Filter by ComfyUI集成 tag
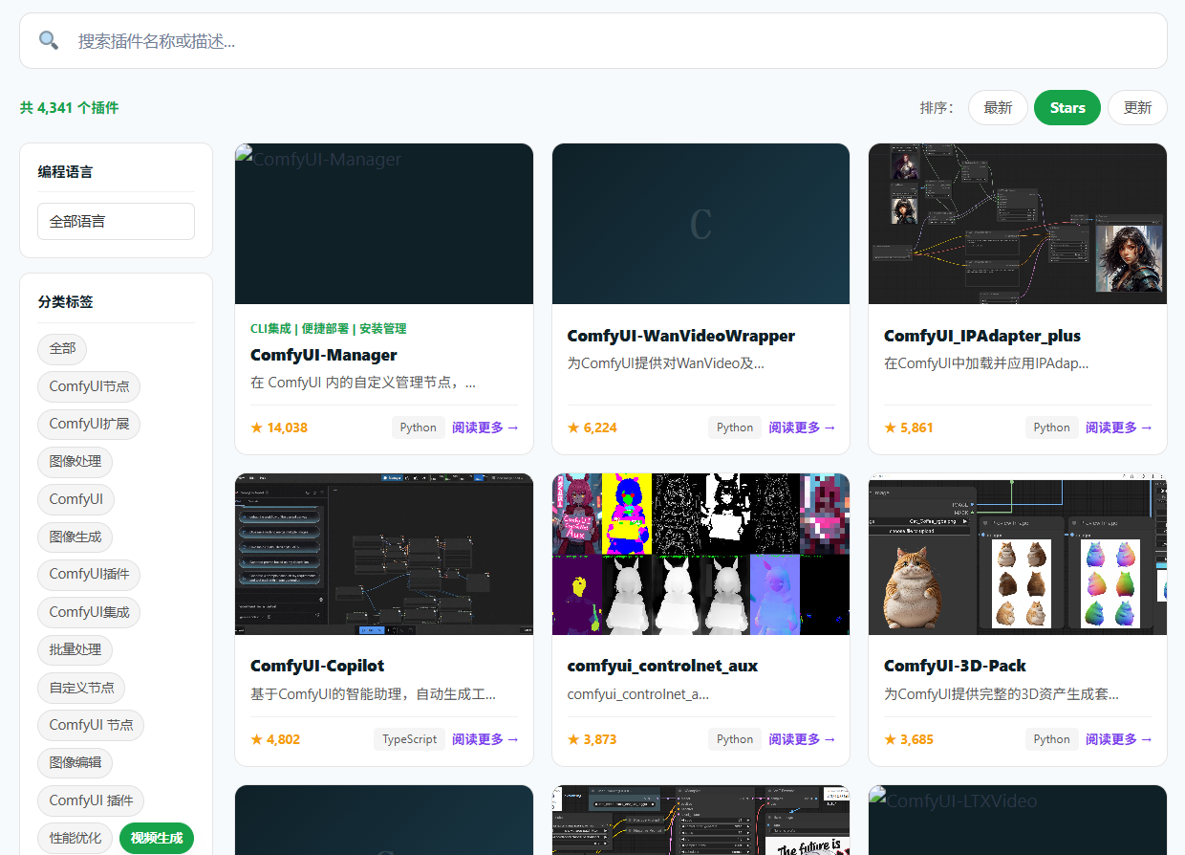Image resolution: width=1185 pixels, height=855 pixels. point(89,612)
